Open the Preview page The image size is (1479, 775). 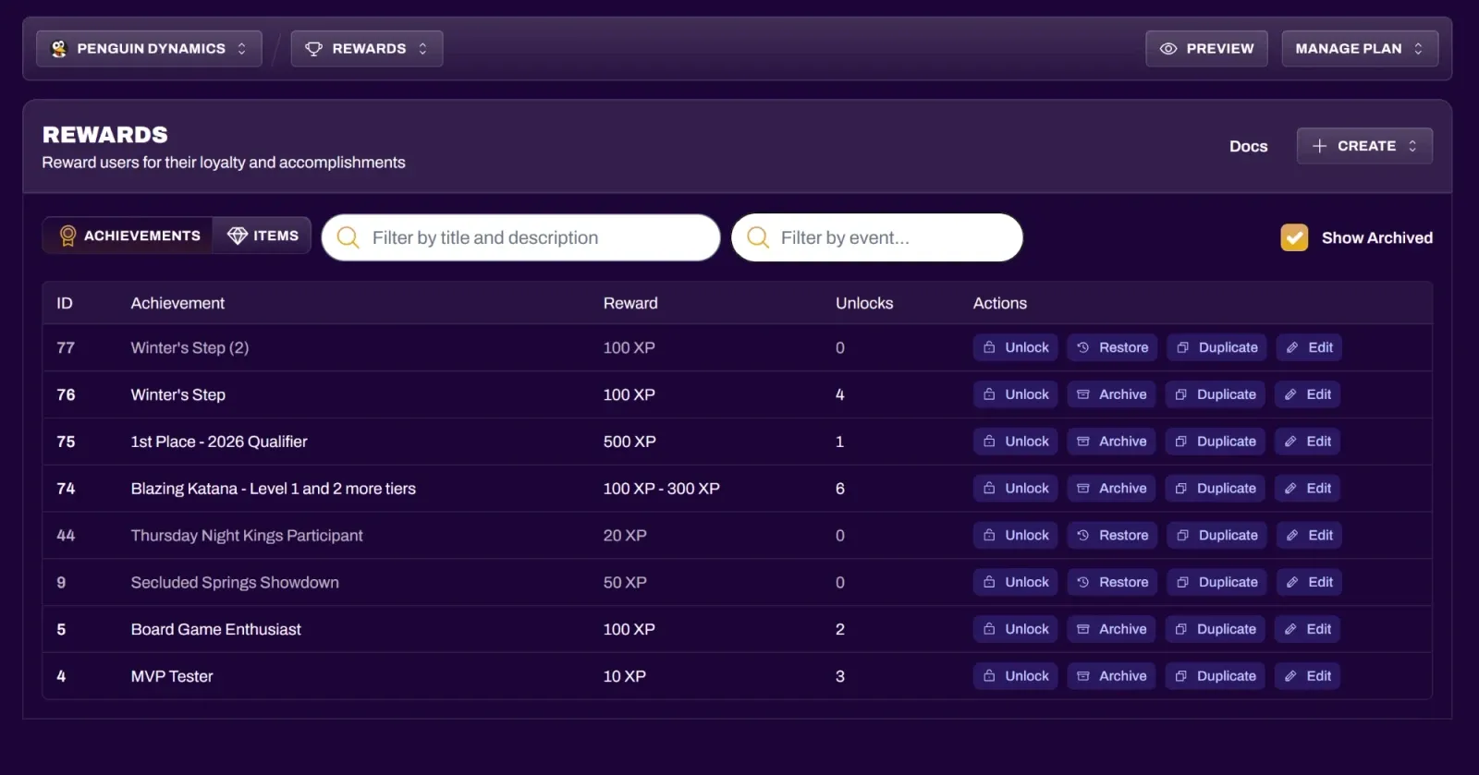(x=1207, y=49)
